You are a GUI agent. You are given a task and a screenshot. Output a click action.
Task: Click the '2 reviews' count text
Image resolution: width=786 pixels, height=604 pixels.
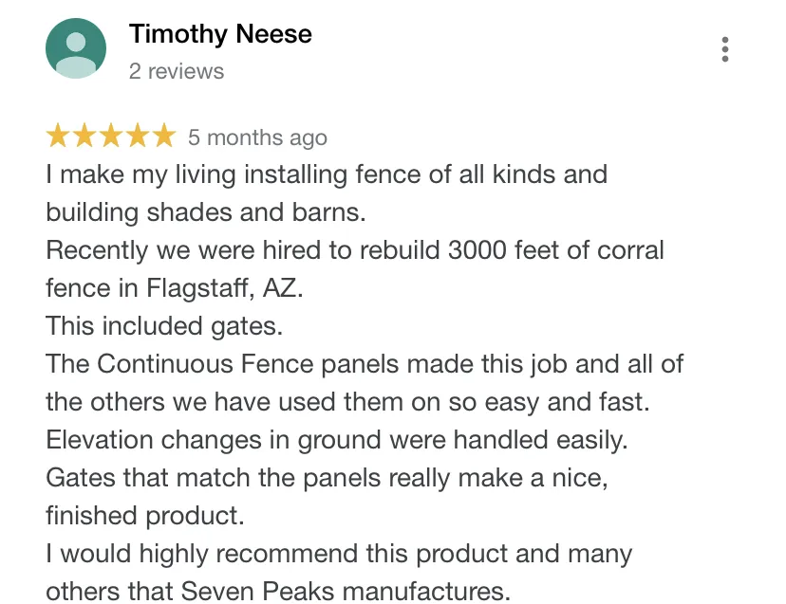(x=177, y=71)
